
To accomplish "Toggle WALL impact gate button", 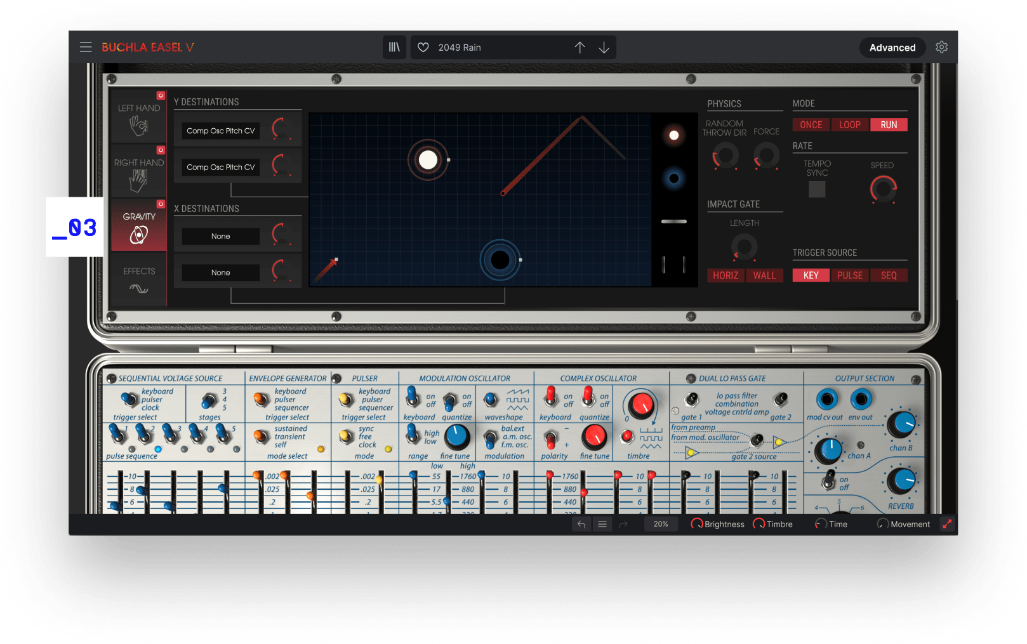I will (x=765, y=275).
